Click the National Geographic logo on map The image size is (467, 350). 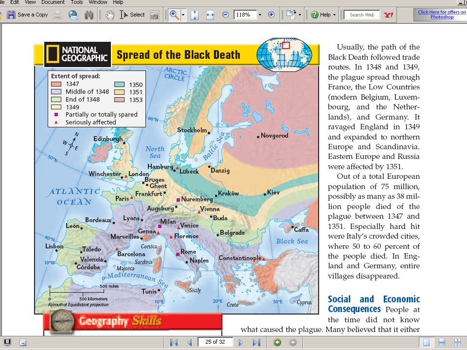coord(78,54)
